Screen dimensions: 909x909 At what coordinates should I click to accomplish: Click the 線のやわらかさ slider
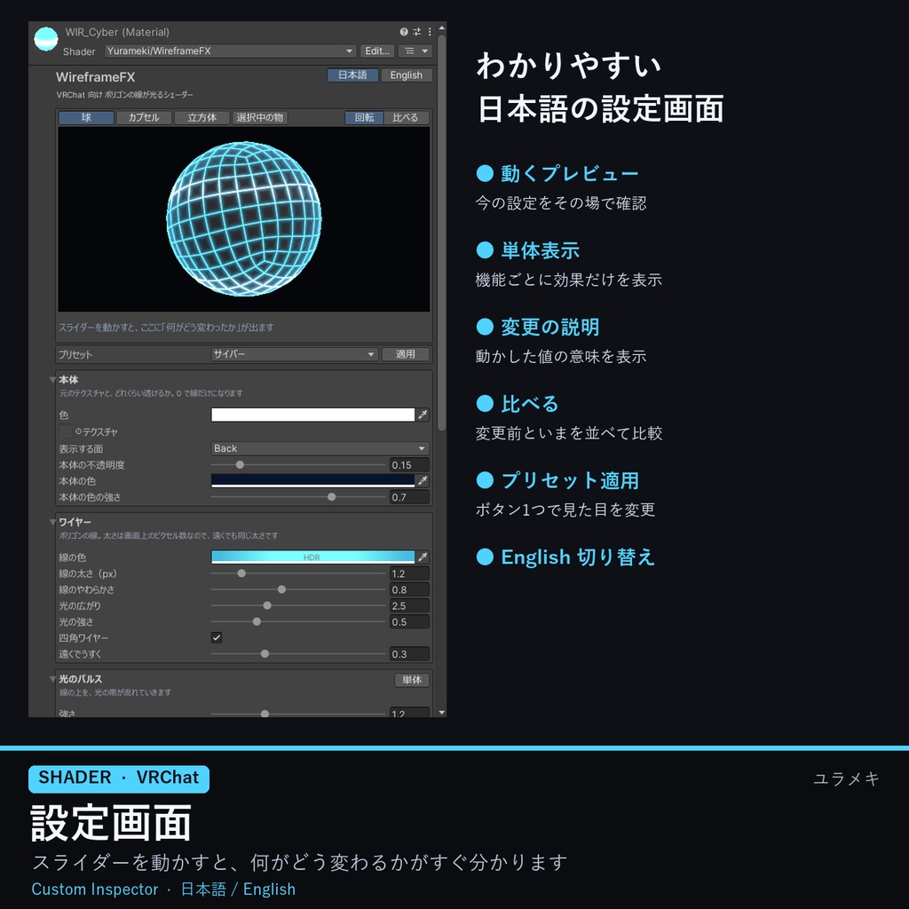298,589
